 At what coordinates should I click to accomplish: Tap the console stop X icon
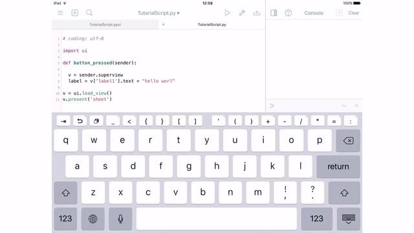339,13
